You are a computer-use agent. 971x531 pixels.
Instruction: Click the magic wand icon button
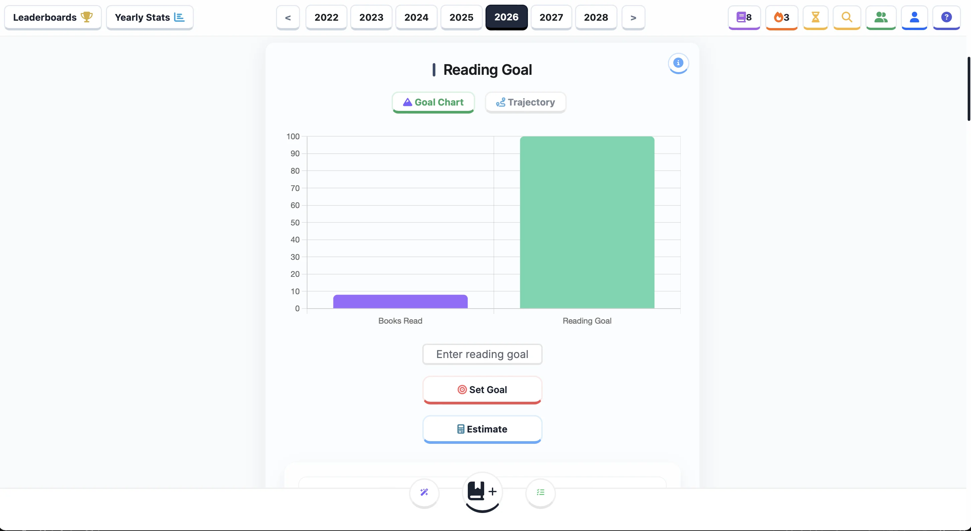coord(424,492)
